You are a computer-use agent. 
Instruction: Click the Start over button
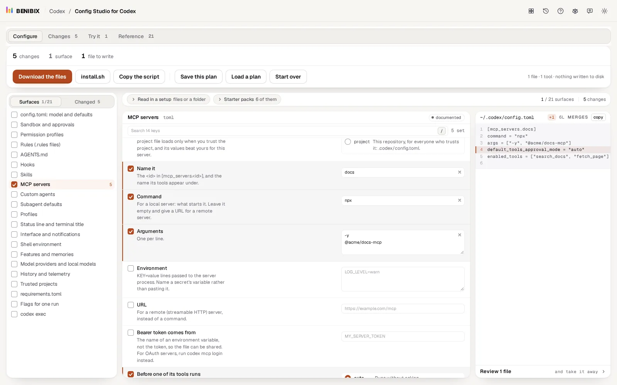(x=288, y=77)
